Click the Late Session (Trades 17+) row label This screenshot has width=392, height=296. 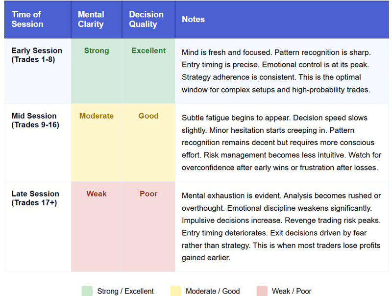pyautogui.click(x=35, y=198)
